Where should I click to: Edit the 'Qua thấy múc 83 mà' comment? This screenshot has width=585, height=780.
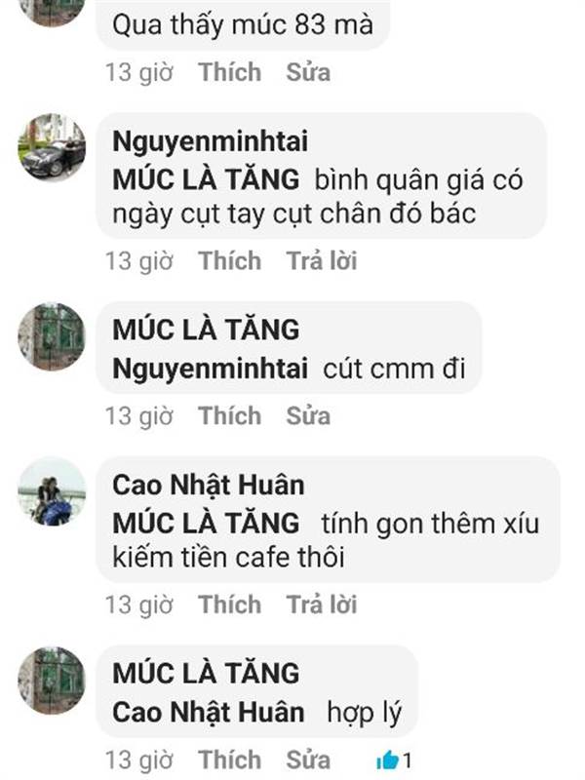point(308,72)
